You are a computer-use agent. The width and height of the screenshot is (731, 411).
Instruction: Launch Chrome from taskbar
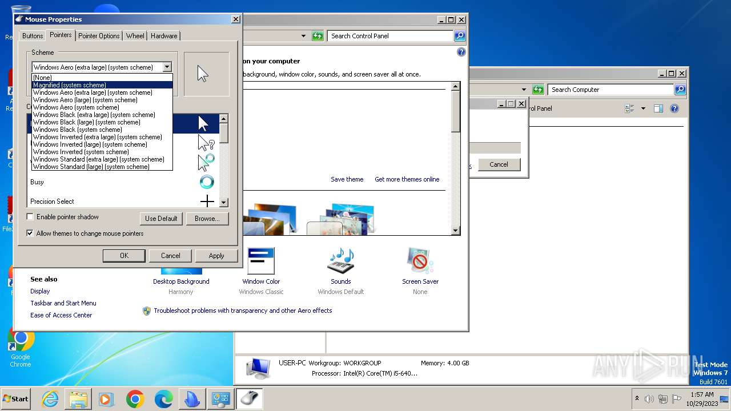135,399
